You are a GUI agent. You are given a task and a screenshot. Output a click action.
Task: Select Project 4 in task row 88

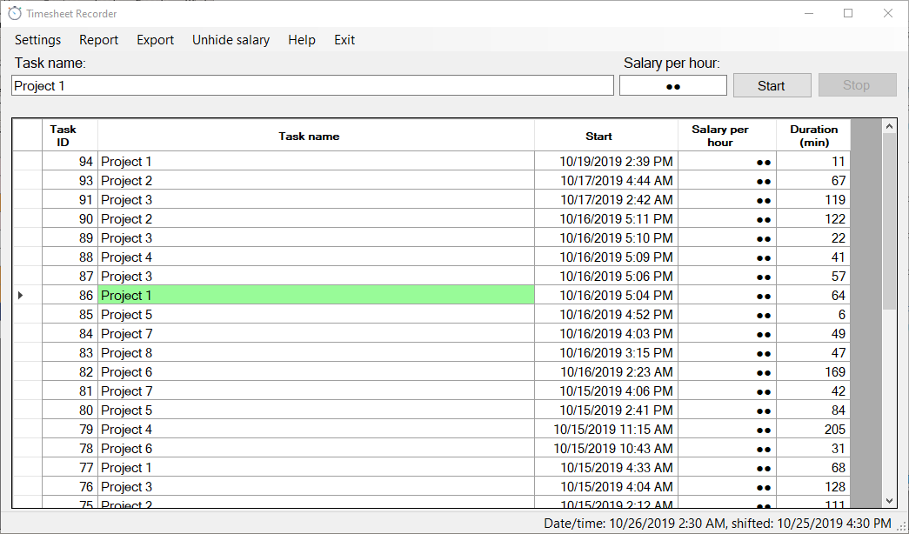click(x=316, y=257)
